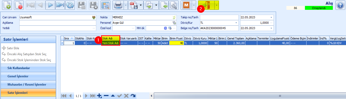Screen dimensions: 346x99
Task: Click the highlighted exit door icon
Action: 206,5
